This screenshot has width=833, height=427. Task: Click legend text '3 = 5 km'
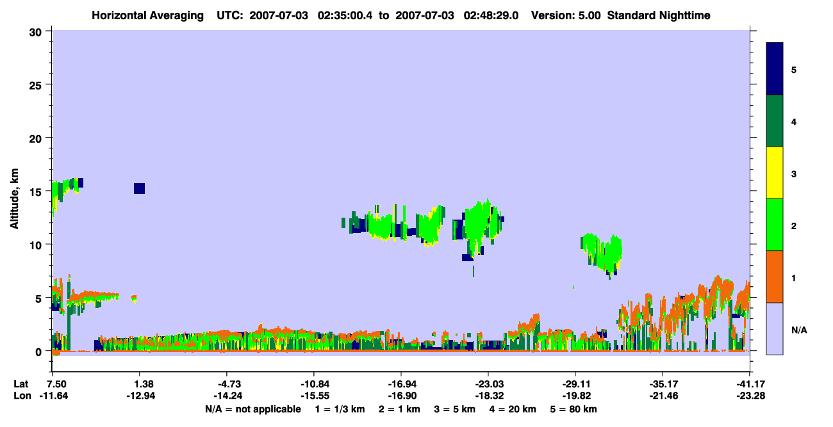click(x=456, y=409)
